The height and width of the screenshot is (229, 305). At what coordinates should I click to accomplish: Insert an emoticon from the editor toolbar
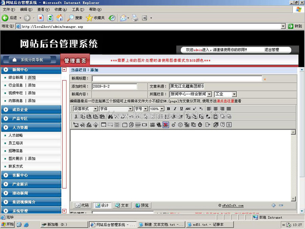(x=180, y=125)
